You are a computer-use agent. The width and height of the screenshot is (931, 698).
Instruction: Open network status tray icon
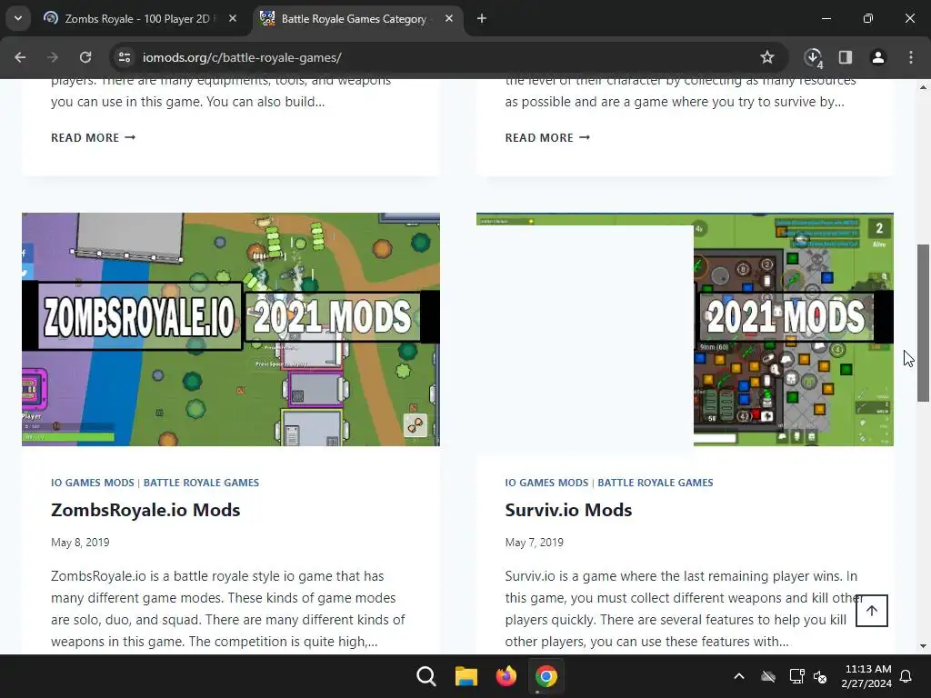(796, 676)
